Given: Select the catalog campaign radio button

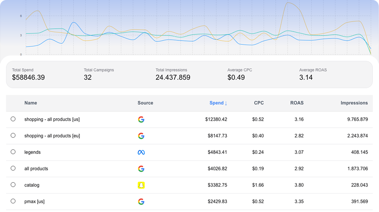Looking at the screenshot, I should tap(13, 185).
